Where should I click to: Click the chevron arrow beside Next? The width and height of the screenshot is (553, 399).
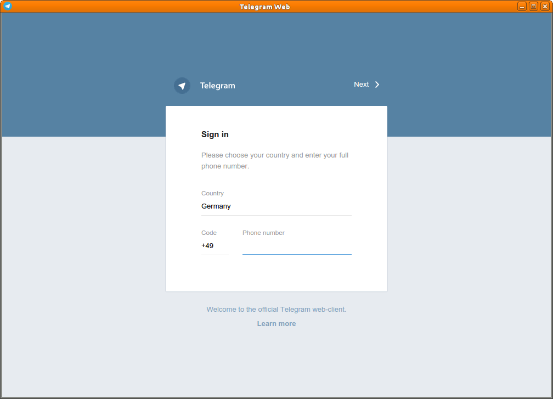pos(377,85)
